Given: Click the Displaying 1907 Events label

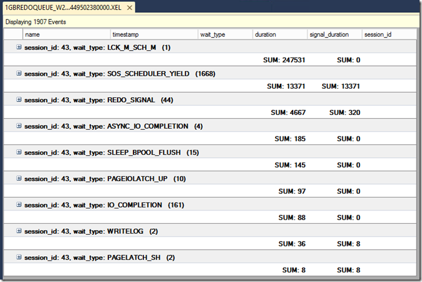Looking at the screenshot, I should (36, 22).
